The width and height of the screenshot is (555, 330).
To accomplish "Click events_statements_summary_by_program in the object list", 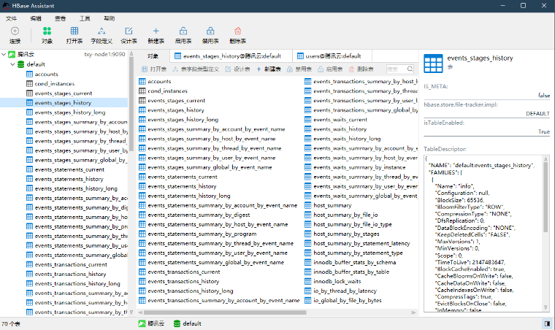I will click(x=202, y=234).
